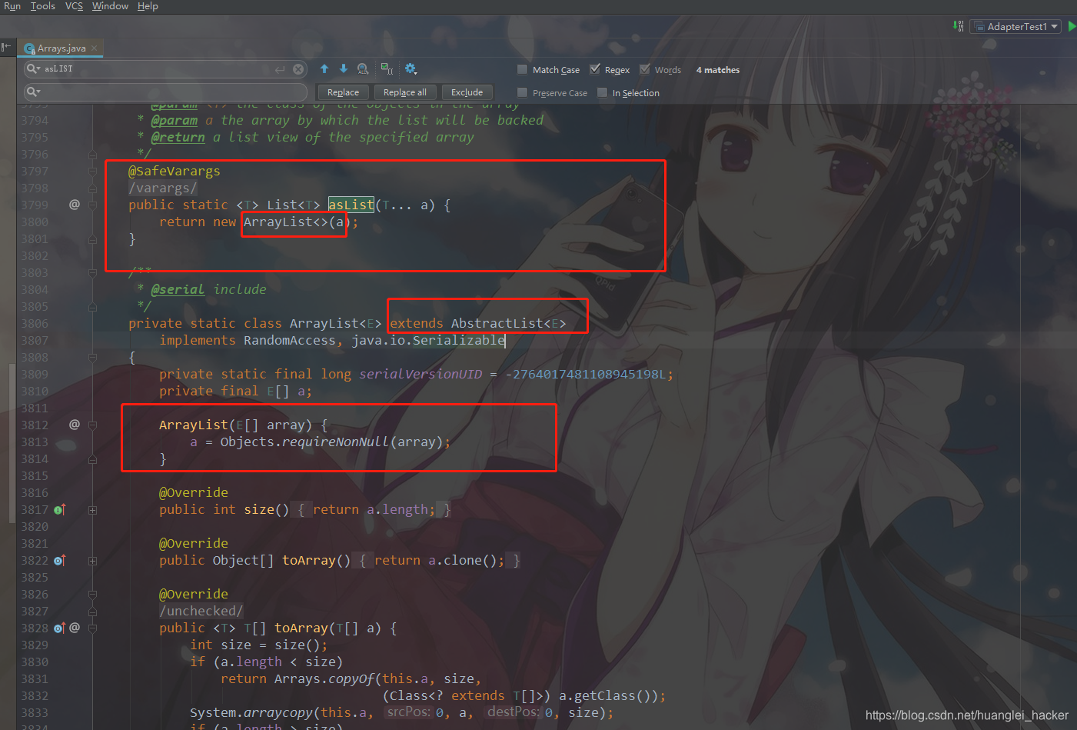Click the folded /unchecked/ annotation text
This screenshot has width=1077, height=730.
201,611
